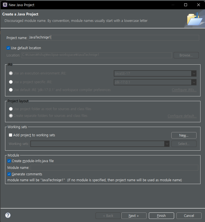Click the Browse... location button
The width and height of the screenshot is (205, 222).
coord(186,55)
